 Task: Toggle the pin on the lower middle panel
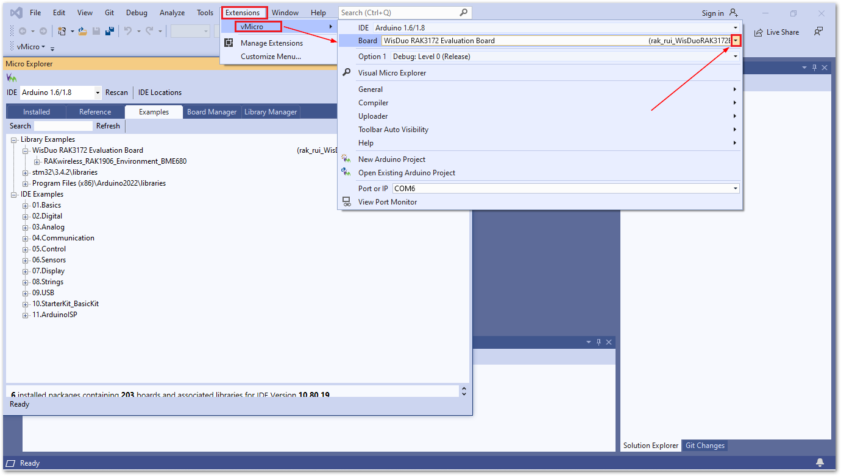click(598, 342)
